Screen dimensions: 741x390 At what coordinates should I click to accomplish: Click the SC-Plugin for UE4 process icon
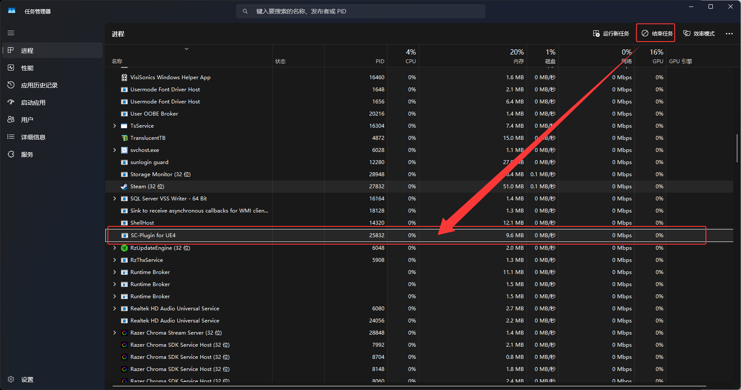pyautogui.click(x=125, y=235)
